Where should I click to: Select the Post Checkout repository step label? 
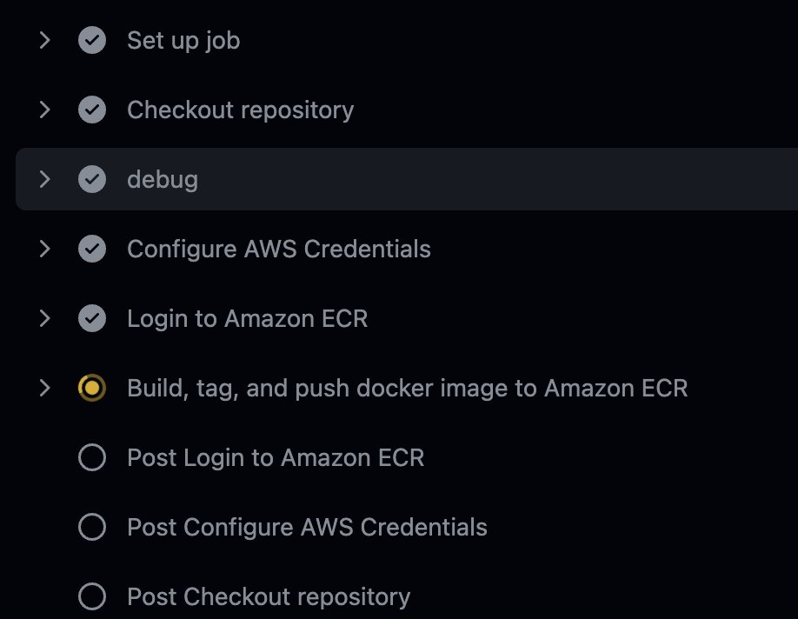(269, 596)
